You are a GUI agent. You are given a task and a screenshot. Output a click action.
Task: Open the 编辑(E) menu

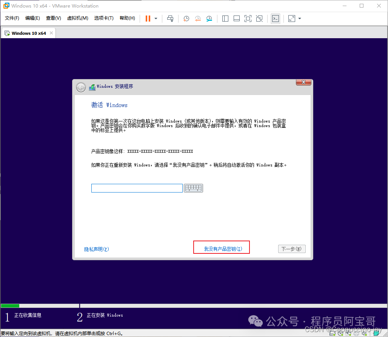pyautogui.click(x=32, y=18)
